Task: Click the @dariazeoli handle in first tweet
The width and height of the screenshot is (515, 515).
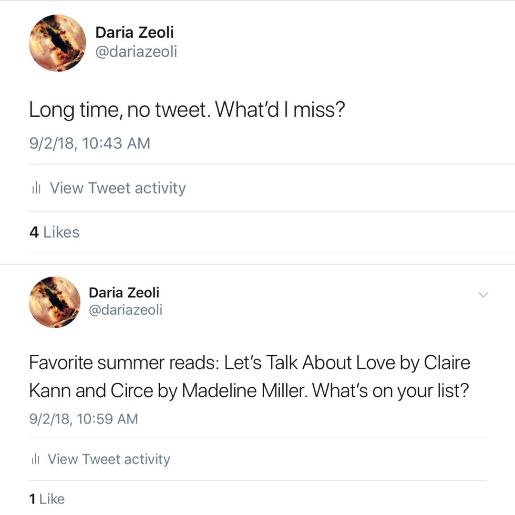Action: tap(136, 51)
